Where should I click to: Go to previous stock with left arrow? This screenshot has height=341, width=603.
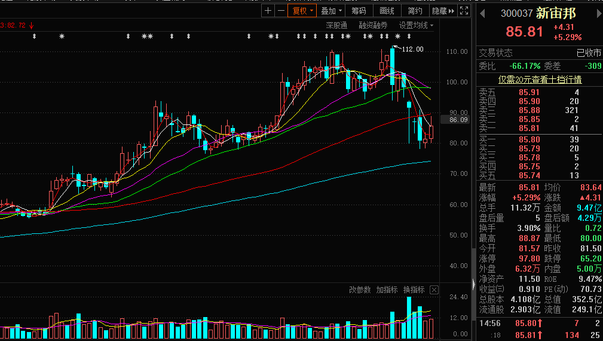click(482, 14)
